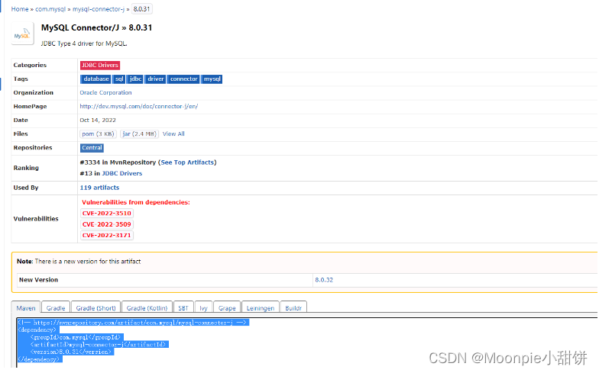Open the JDBC Drivers category badge
This screenshot has height=373, width=599.
click(x=100, y=66)
